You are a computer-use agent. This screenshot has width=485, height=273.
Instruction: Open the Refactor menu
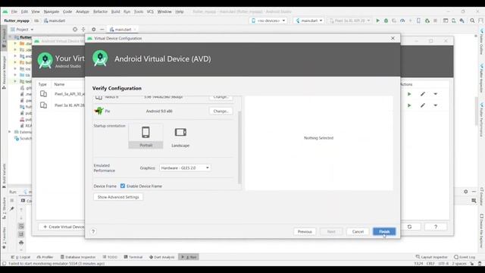tap(100, 11)
